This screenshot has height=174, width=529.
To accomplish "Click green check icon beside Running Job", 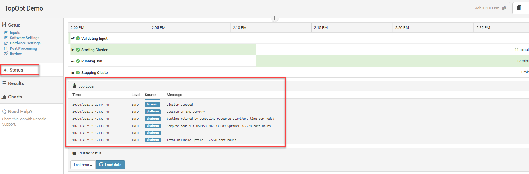I will tap(78, 61).
